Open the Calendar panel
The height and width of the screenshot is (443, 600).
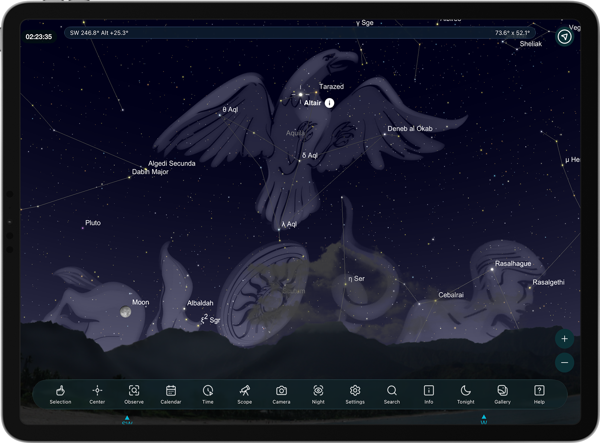(171, 394)
